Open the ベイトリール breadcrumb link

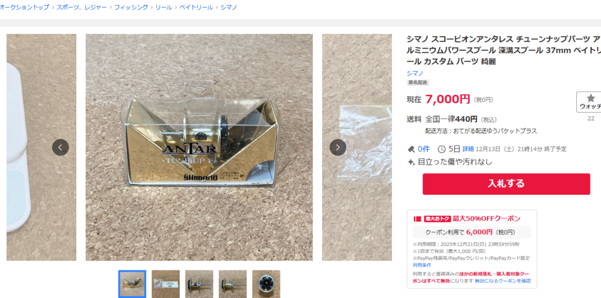[x=196, y=7]
